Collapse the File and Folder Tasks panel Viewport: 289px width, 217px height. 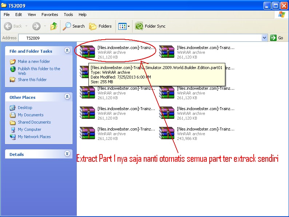pos(67,51)
